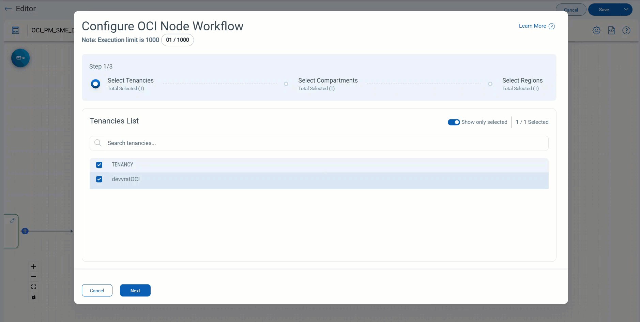Zoom in the canvas with plus button
The height and width of the screenshot is (322, 640).
(33, 267)
